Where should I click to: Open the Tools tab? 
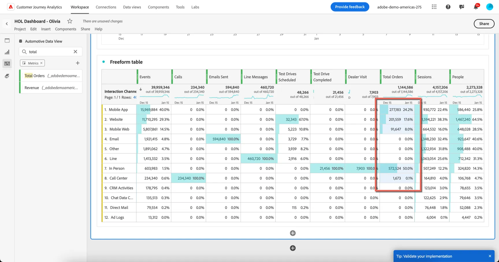click(x=180, y=7)
